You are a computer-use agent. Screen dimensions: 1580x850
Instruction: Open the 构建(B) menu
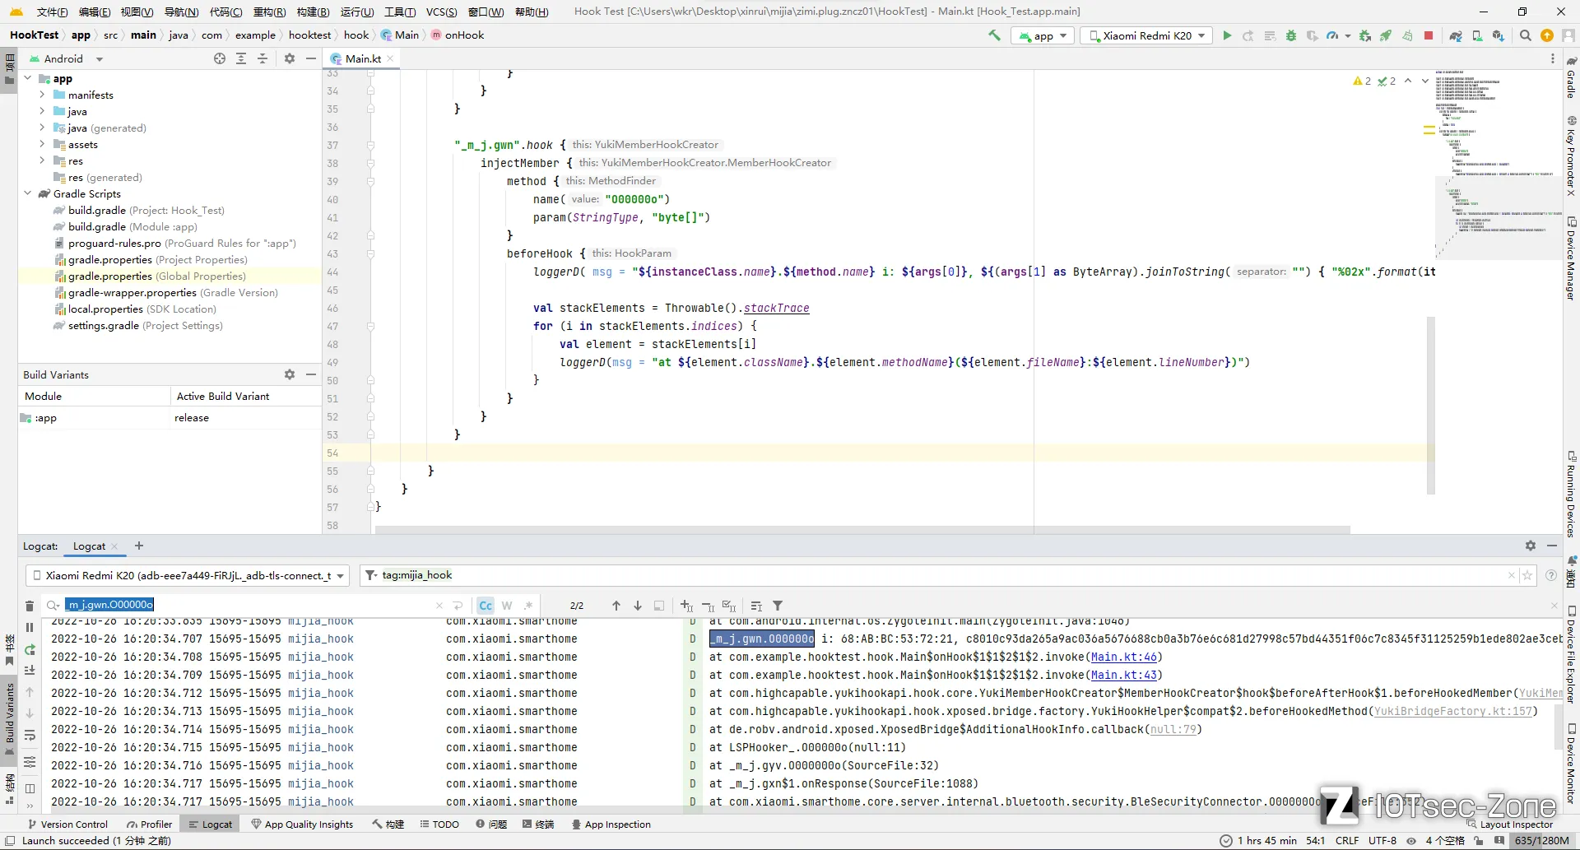pos(313,12)
